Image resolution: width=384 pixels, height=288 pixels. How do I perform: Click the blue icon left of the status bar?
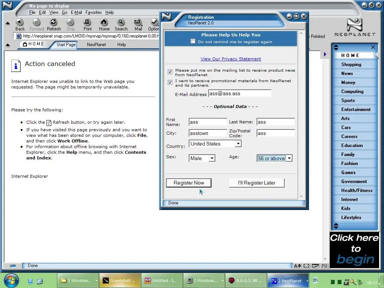click(x=13, y=266)
